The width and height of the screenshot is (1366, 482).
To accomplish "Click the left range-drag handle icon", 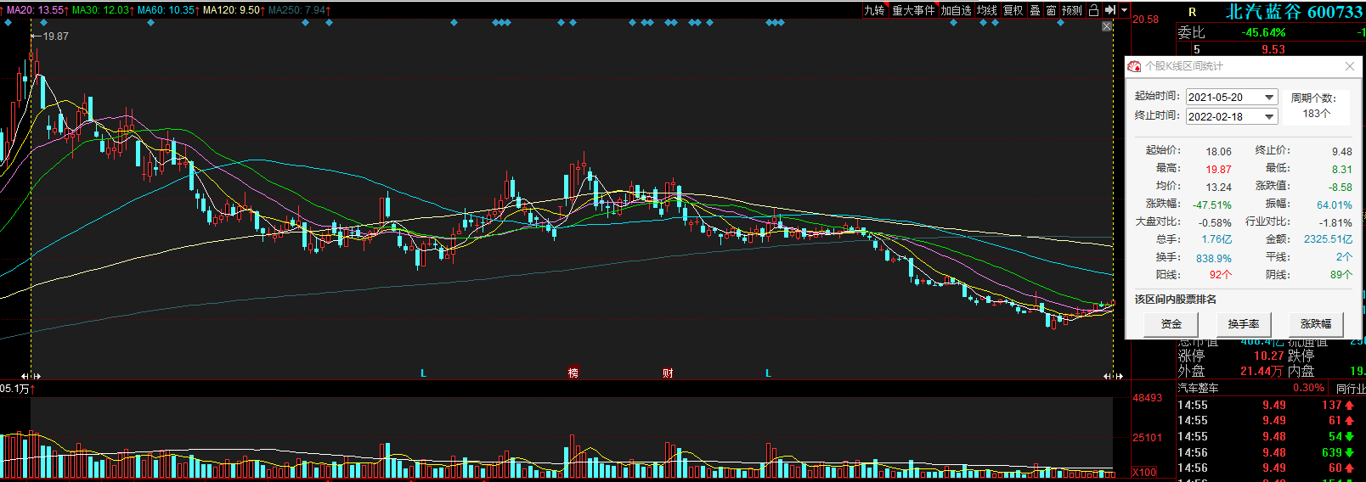I will click(31, 375).
